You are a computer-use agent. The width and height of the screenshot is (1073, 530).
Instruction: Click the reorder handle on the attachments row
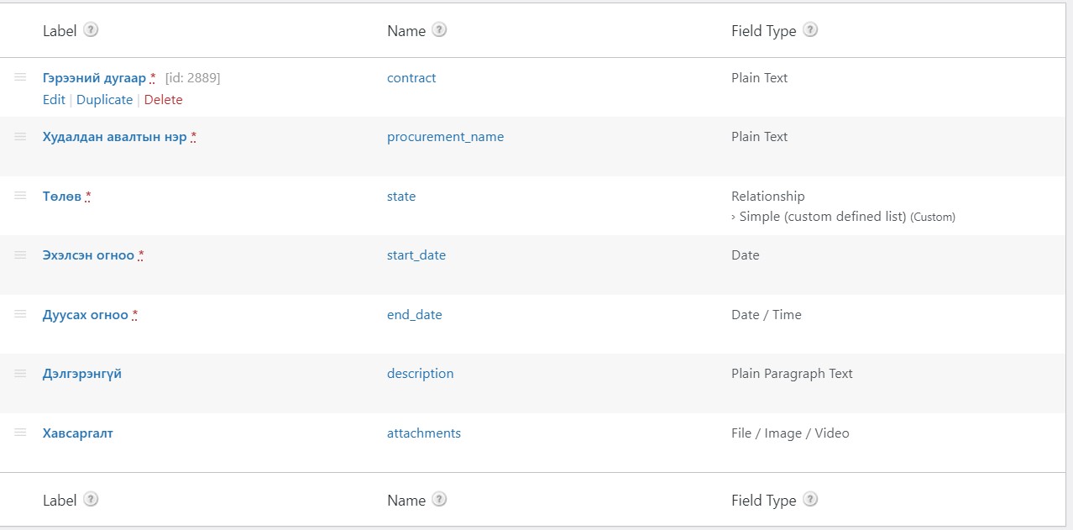point(20,433)
